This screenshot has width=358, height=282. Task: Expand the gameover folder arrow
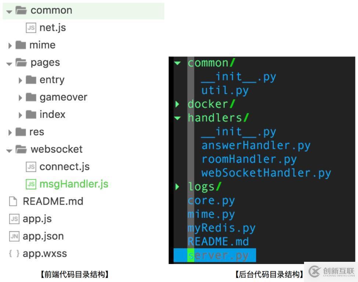20,98
